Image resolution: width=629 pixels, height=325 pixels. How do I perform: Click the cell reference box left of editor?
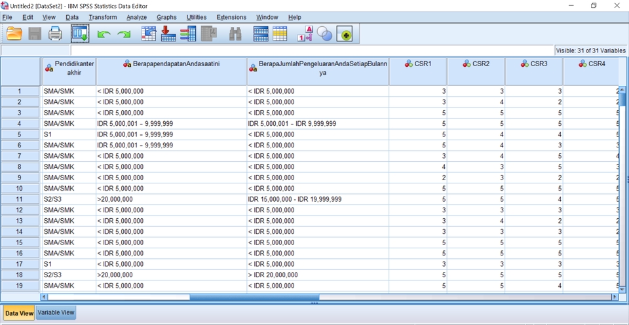[35, 50]
